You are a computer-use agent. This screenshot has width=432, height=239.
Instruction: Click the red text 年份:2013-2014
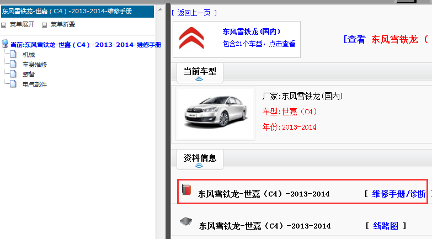point(289,127)
